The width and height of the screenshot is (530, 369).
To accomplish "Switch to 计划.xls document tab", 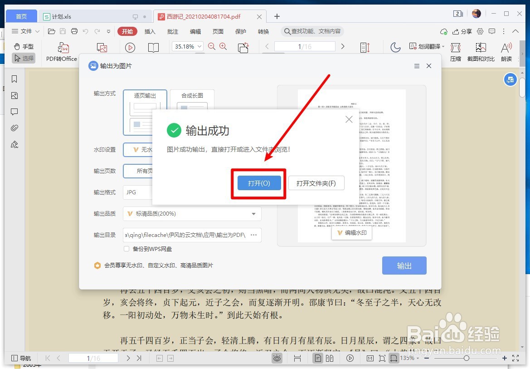I will pos(95,16).
